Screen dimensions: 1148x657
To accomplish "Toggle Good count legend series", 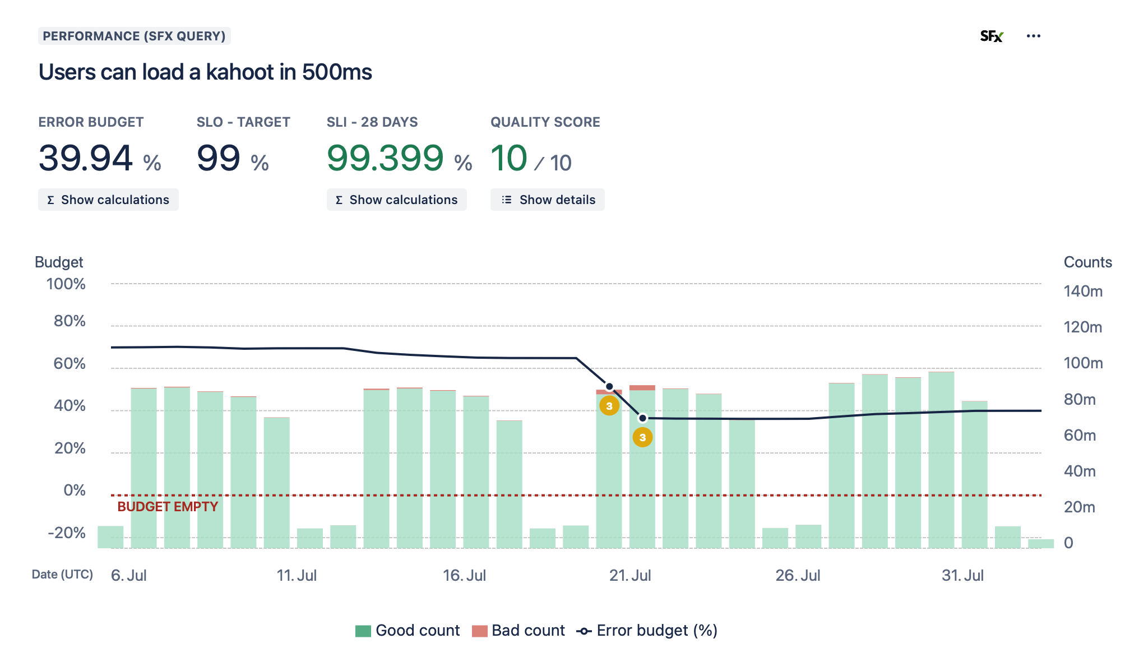I will [417, 631].
